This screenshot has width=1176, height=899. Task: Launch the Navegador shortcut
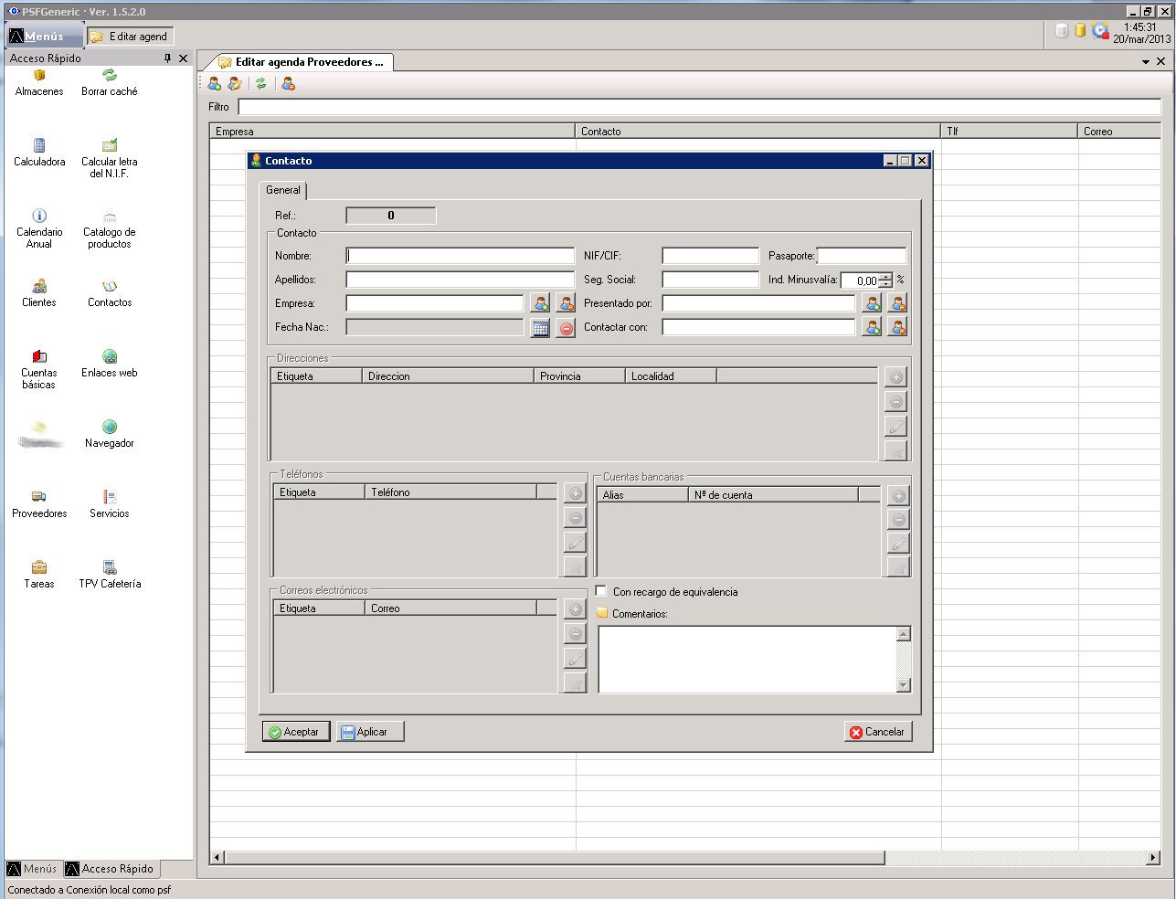point(110,434)
